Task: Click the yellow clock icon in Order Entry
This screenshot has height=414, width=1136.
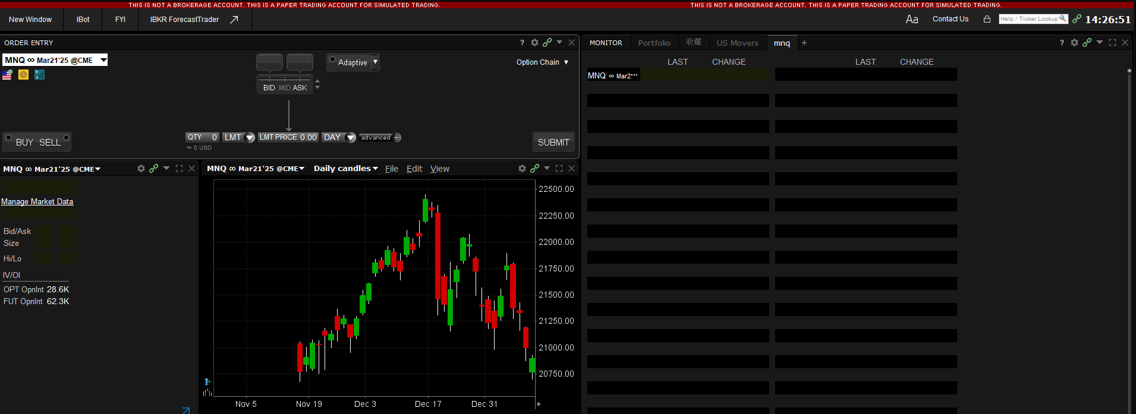Action: [x=23, y=75]
